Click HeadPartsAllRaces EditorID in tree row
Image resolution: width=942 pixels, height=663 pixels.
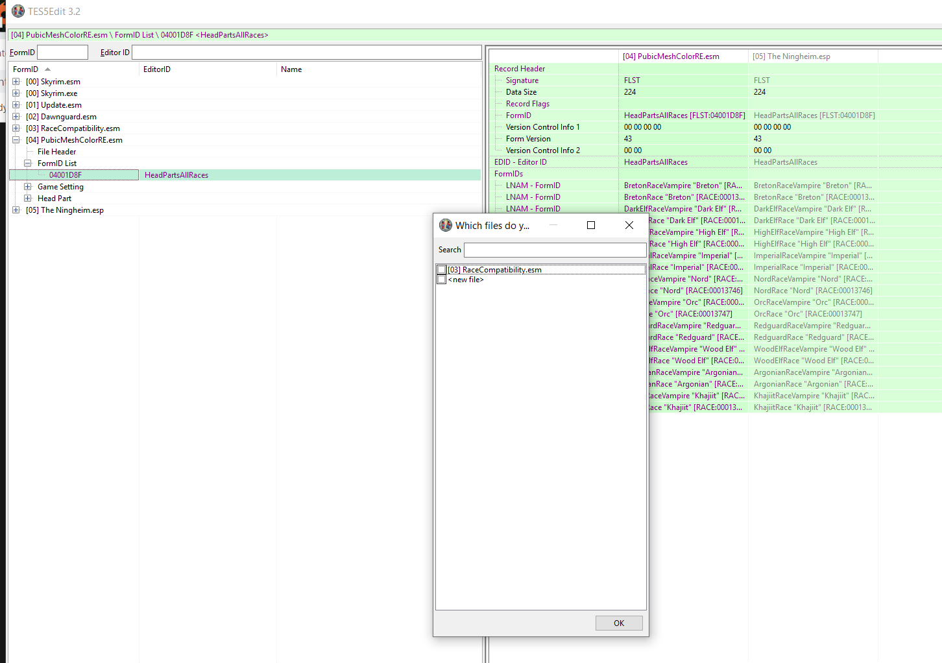point(176,175)
